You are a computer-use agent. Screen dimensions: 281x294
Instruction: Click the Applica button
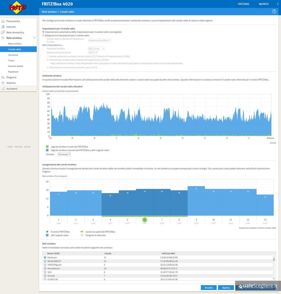[226, 287]
